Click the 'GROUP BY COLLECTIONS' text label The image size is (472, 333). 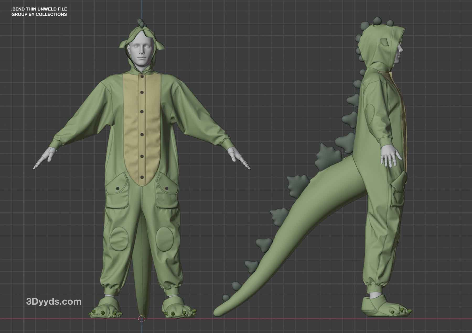point(39,14)
